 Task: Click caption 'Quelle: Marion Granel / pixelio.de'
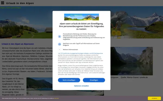(134, 77)
